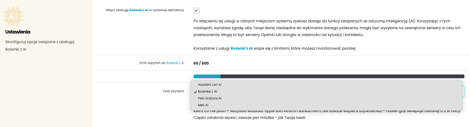Click the dark unfilled part of the usage bar
Screen dimensions: 470x127
[342, 76]
